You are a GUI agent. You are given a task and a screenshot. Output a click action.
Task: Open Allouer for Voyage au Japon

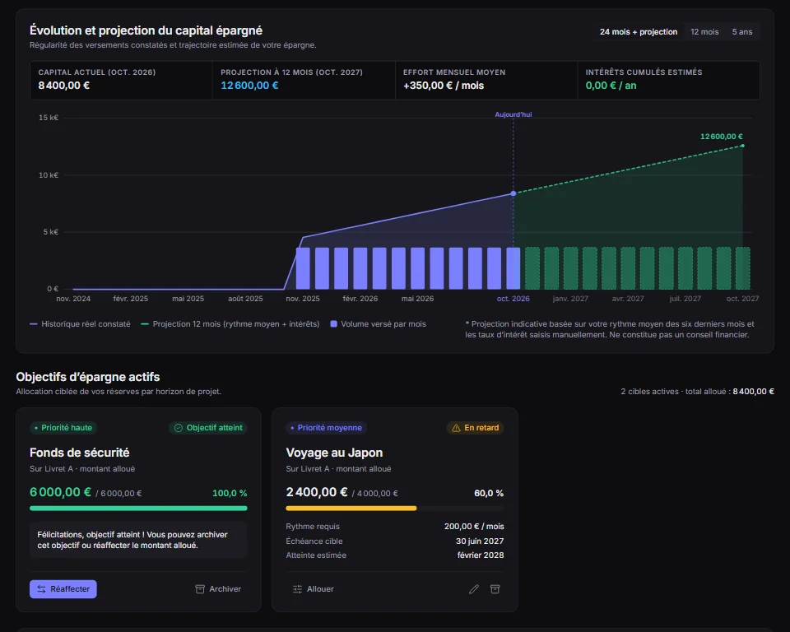[313, 588]
